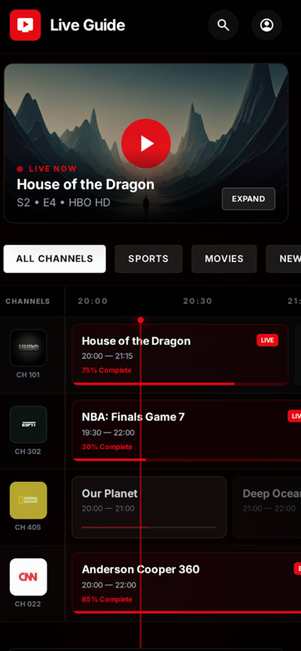301x651 pixels.
Task: Click the Live Guide title text
Action: 88,25
